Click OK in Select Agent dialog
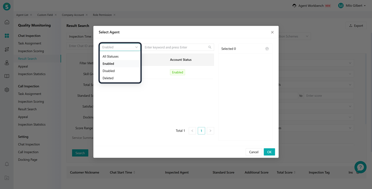This screenshot has height=189, width=372. click(x=269, y=152)
